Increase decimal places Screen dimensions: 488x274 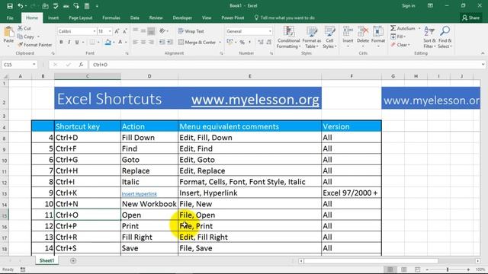(261, 42)
